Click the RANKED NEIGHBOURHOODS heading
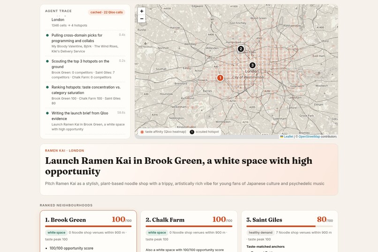This screenshot has height=252, width=378. (66, 205)
